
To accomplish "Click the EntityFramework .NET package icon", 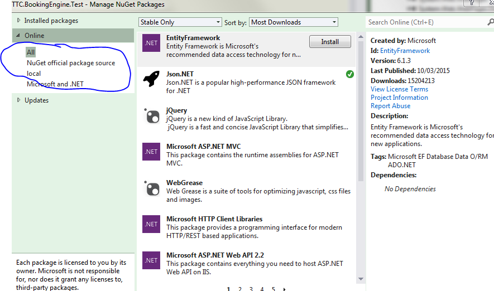I will click(151, 43).
